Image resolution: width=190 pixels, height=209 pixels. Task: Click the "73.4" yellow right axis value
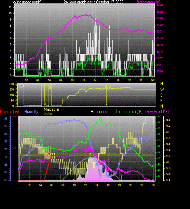[x=168, y=150]
